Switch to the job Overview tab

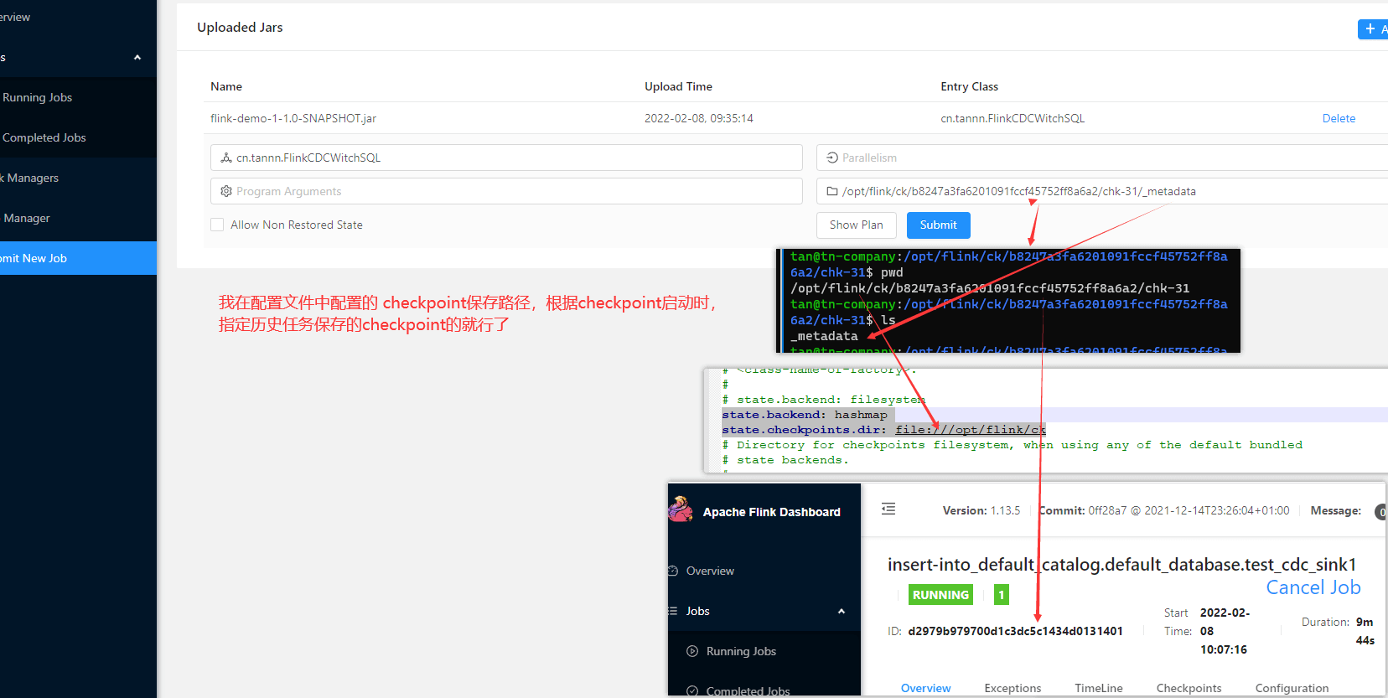pyautogui.click(x=925, y=688)
